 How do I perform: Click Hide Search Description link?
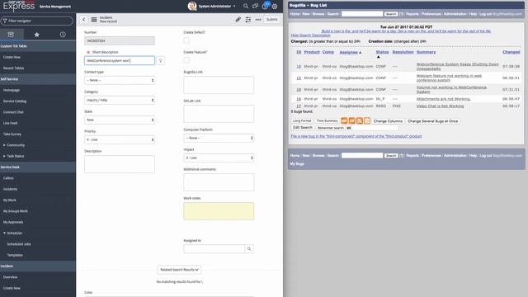click(x=310, y=35)
